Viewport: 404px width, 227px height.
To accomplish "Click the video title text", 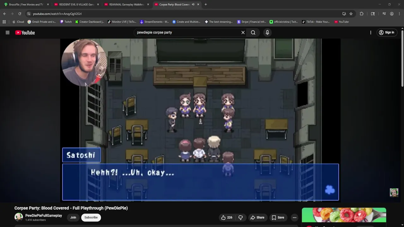I will 71,208.
